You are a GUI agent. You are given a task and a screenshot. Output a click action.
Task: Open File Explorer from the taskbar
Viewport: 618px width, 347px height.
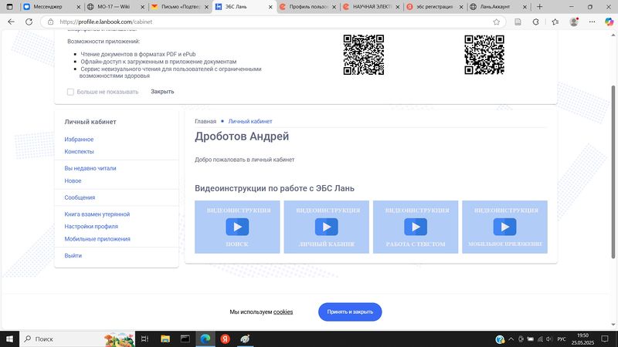coord(165,339)
